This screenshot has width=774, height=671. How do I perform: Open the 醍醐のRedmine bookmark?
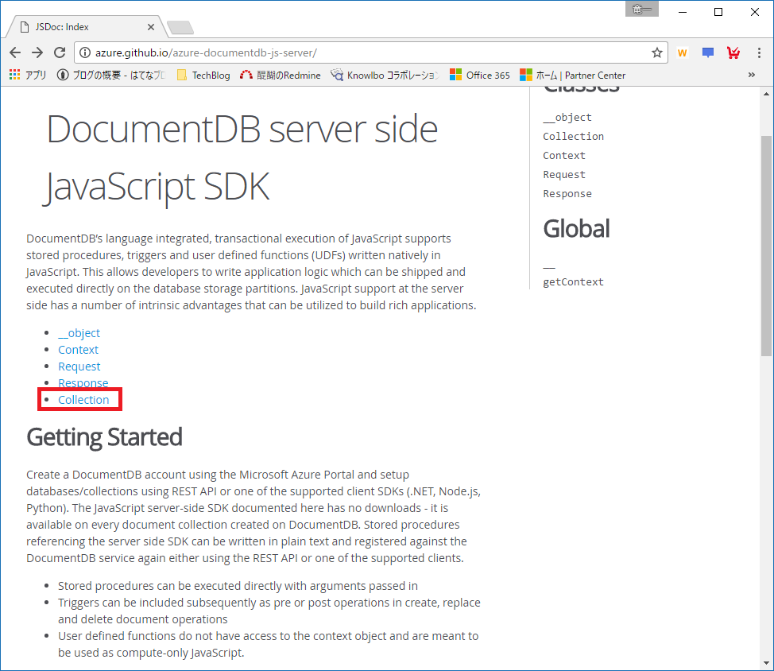pos(280,75)
